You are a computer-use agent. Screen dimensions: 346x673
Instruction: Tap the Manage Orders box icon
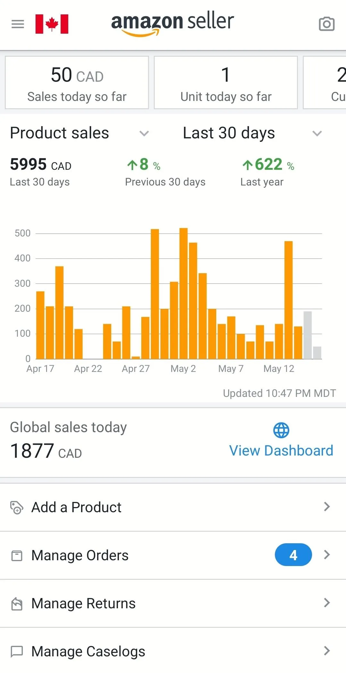[17, 555]
